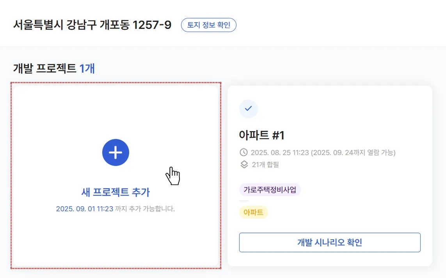Click the blue 1개 project count
446x278 pixels.
coord(87,68)
